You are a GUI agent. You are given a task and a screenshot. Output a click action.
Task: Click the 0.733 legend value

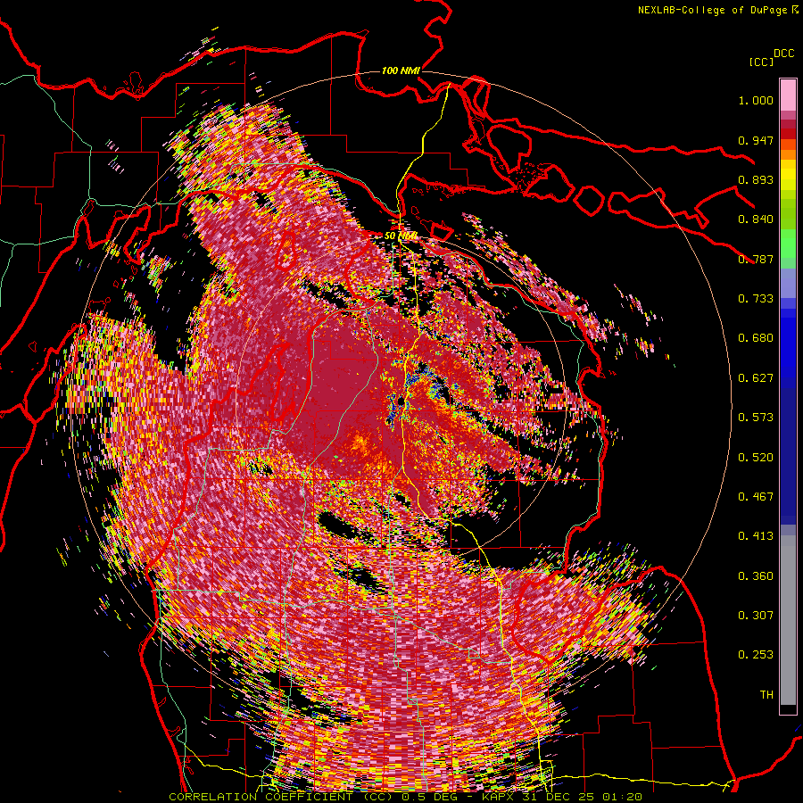click(756, 299)
